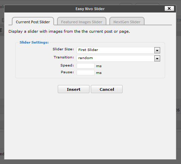Click the Insert button
This screenshot has height=164, width=181.
pyautogui.click(x=74, y=89)
